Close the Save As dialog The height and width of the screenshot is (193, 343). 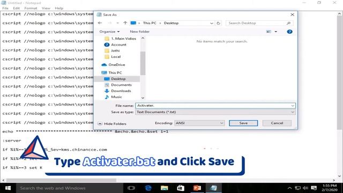[292, 14]
